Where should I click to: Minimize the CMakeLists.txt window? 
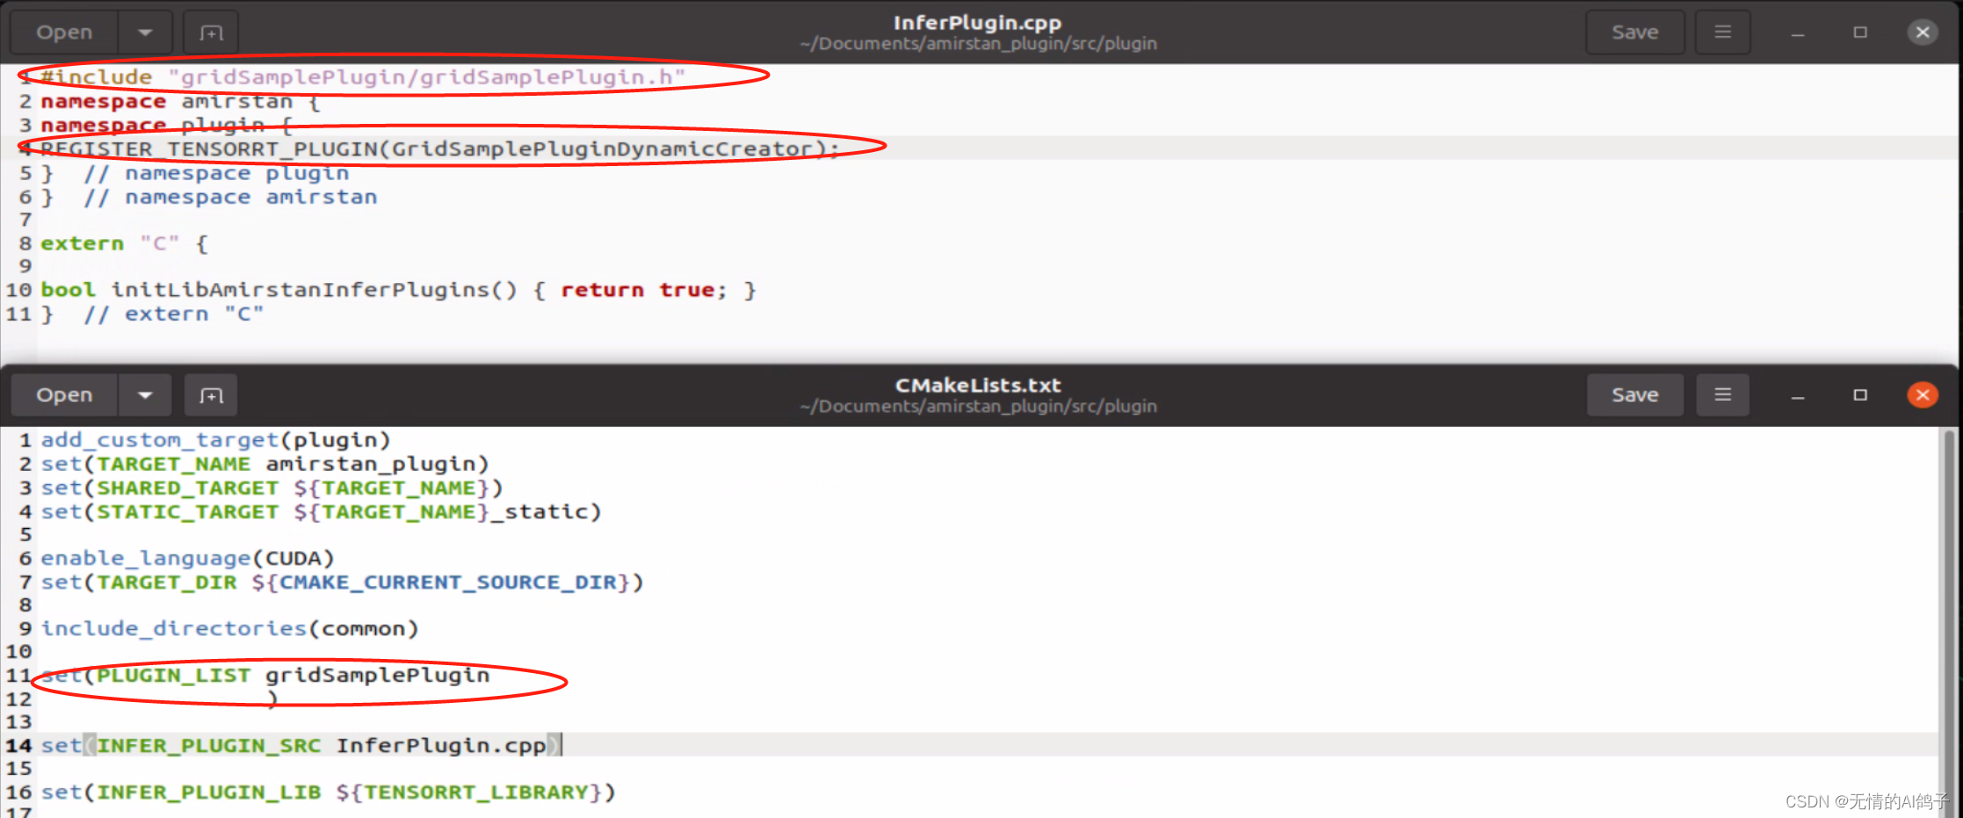pyautogui.click(x=1798, y=395)
